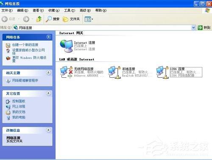Image resolution: width=212 pixels, height=160 pixels.
Task: Click the My Computer icon beside 我的电脑
Action: (x=8, y=117)
